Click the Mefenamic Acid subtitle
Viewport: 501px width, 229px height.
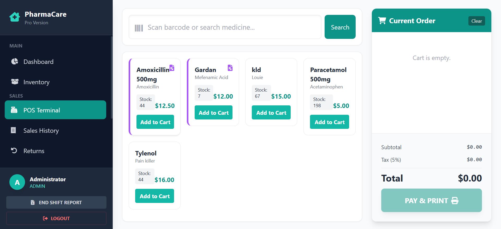tap(211, 77)
